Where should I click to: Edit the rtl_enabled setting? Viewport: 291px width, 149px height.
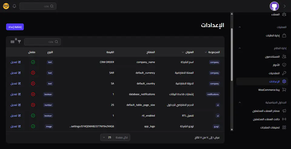pyautogui.click(x=15, y=116)
